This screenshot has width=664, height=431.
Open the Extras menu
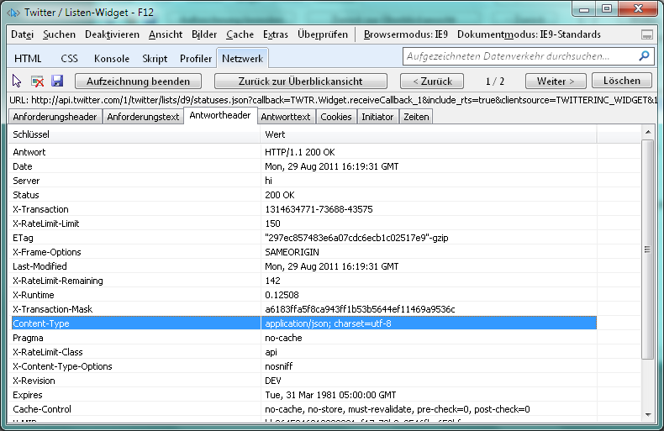pyautogui.click(x=275, y=34)
